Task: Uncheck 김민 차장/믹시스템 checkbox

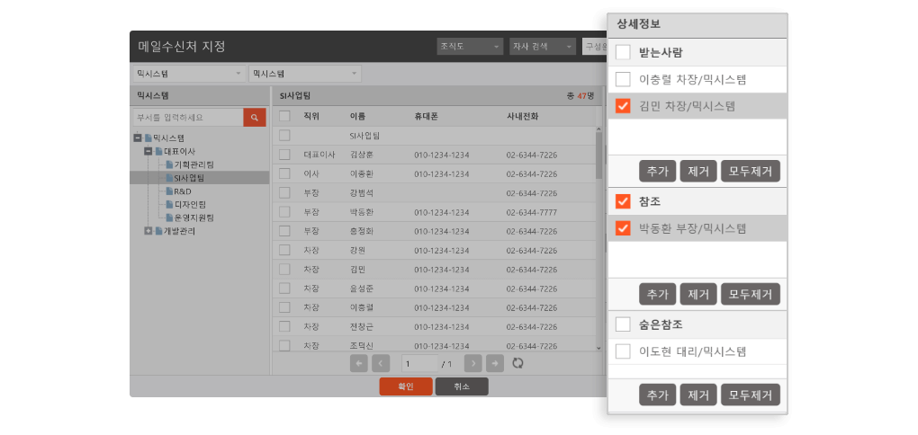Action: 623,106
